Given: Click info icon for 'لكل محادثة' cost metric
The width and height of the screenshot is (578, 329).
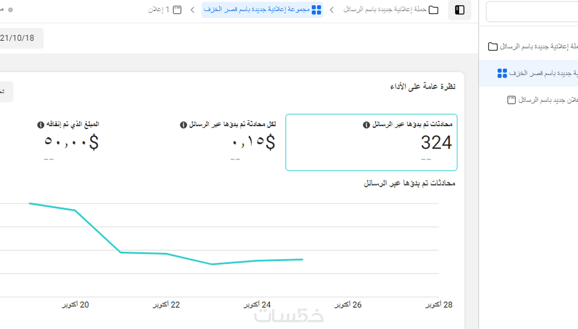Looking at the screenshot, I should pyautogui.click(x=183, y=125).
